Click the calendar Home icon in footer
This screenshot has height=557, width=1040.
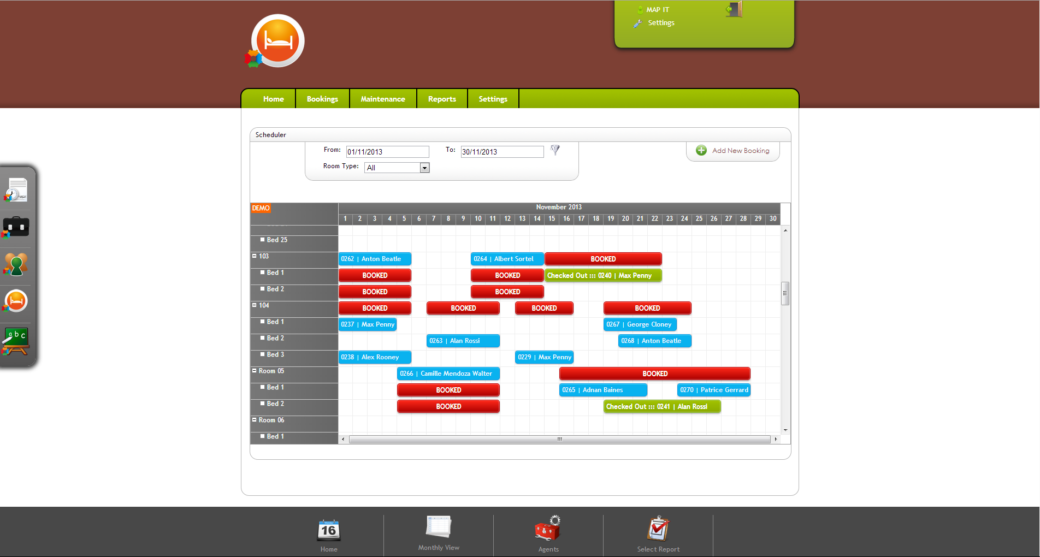pyautogui.click(x=329, y=530)
